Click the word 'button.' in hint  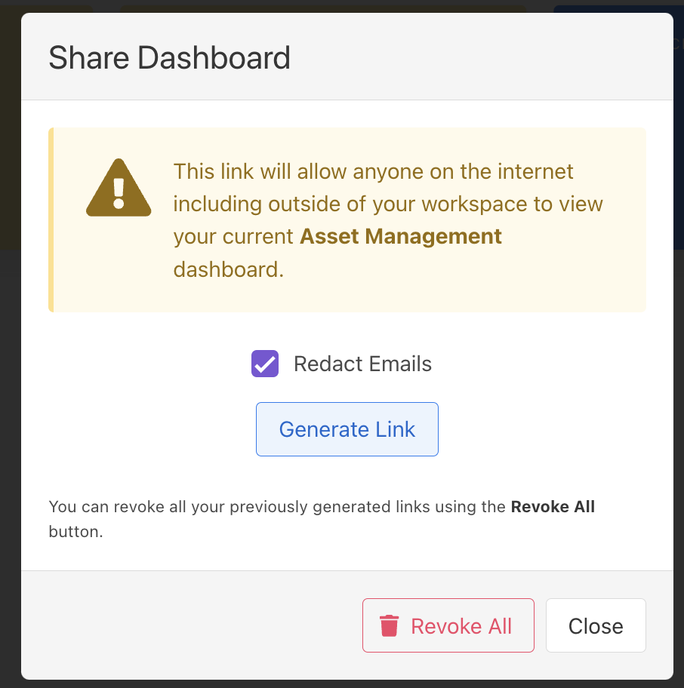point(75,531)
